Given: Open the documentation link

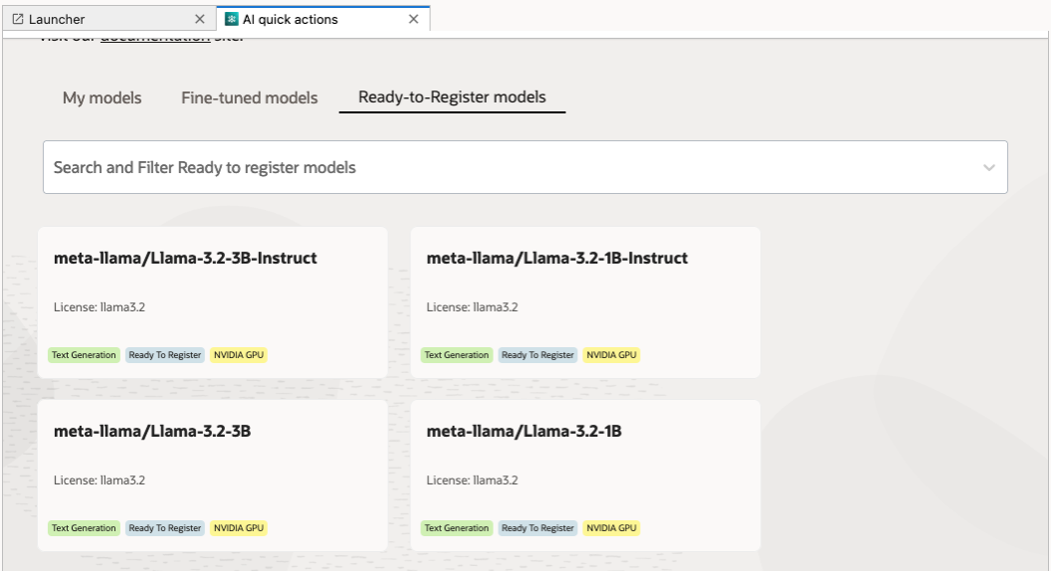Looking at the screenshot, I should pyautogui.click(x=155, y=38).
